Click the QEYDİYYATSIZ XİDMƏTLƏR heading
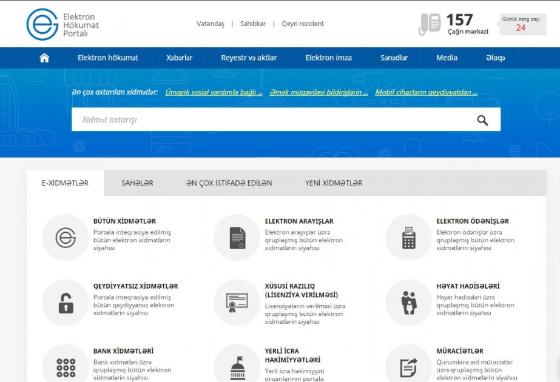This screenshot has width=560, height=382. coord(136,286)
